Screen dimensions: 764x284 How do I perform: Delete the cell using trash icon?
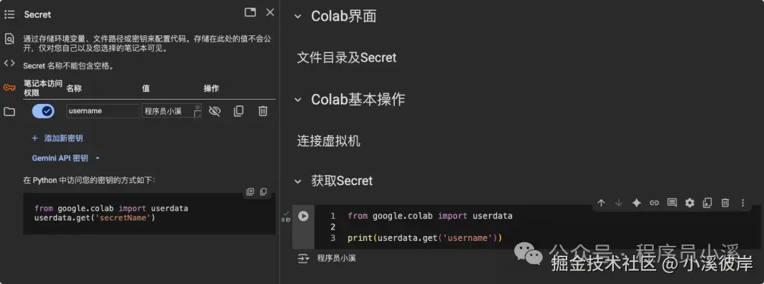coord(725,203)
